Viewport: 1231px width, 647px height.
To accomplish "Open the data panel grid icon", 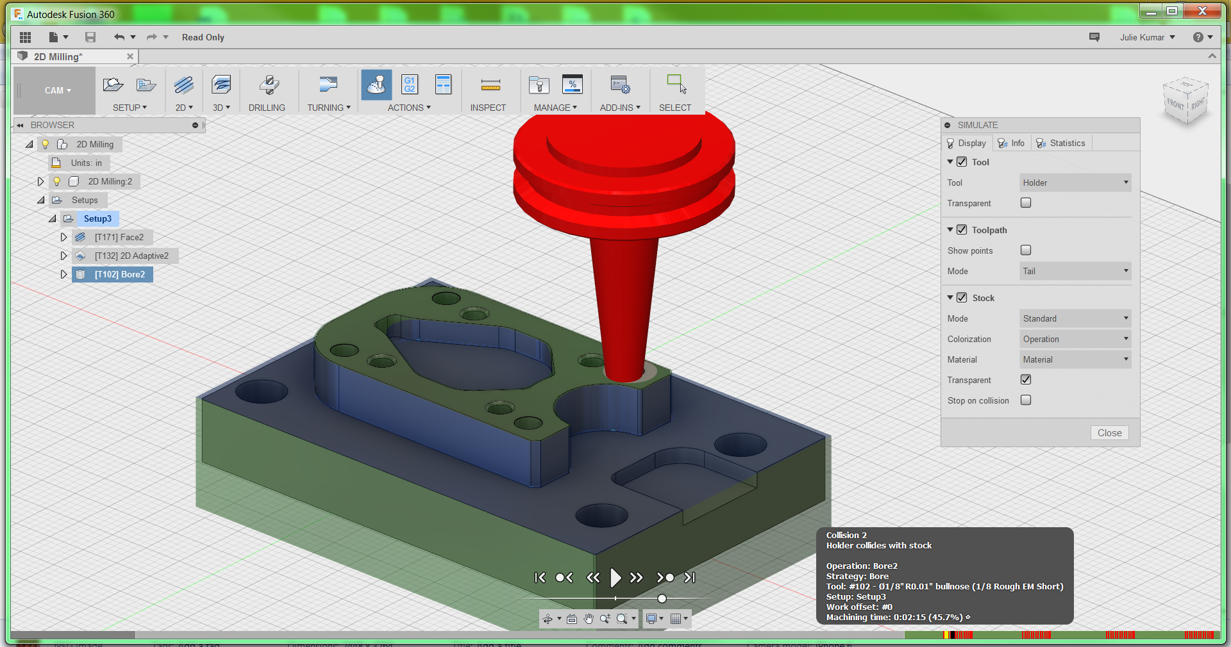I will [25, 37].
